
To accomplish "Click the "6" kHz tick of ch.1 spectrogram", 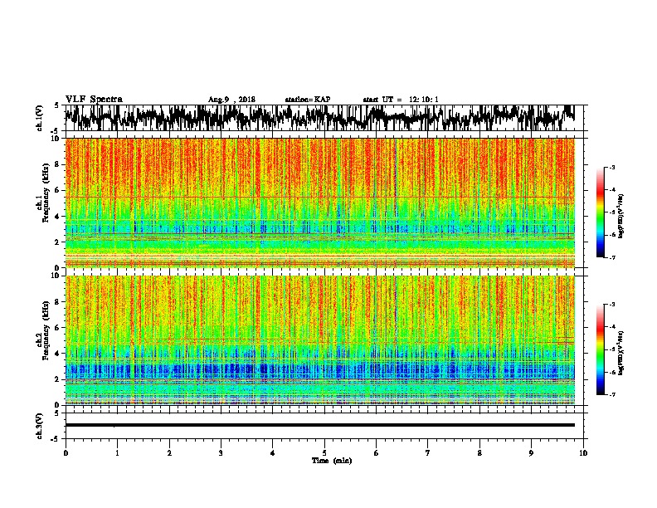I will tap(57, 190).
